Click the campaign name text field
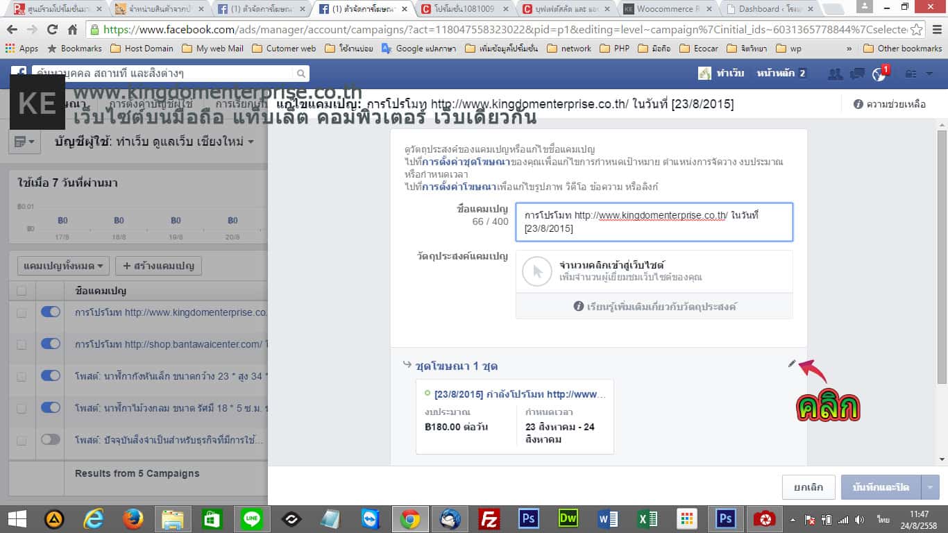The image size is (948, 533). tap(654, 221)
